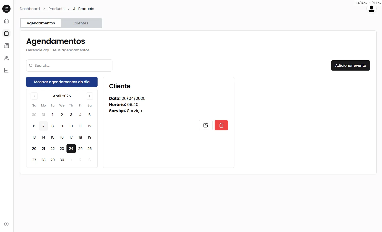This screenshot has width=382, height=232.
Task: Edit the Cliente appointment with pencil icon
Action: point(206,125)
